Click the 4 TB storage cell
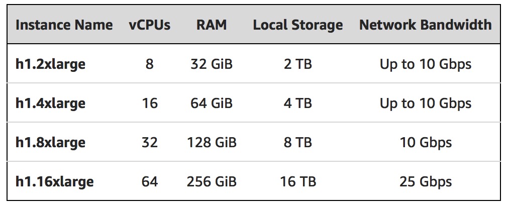Screen dimensions: 507x206 (x=298, y=103)
